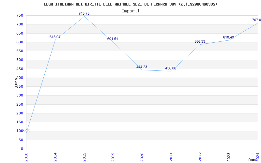
Task: Click the 2014 year axis label
Action: click(x=55, y=157)
